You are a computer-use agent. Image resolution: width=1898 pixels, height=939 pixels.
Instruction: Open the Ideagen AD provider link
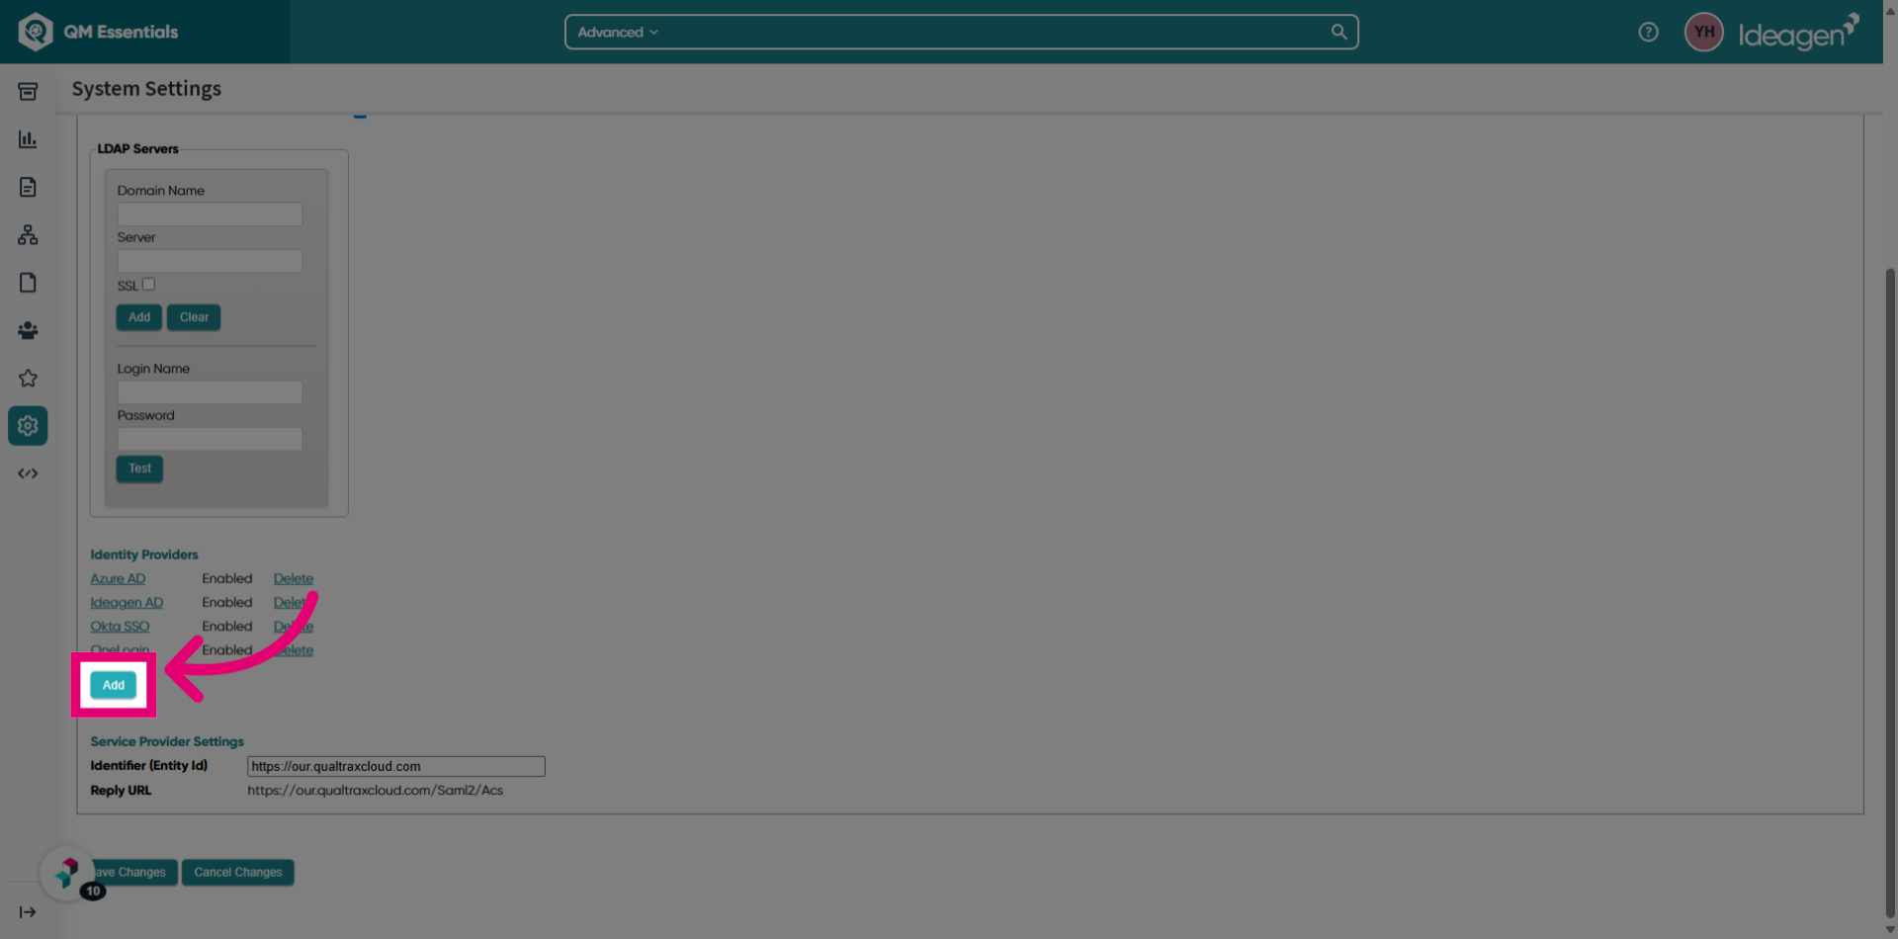[127, 602]
